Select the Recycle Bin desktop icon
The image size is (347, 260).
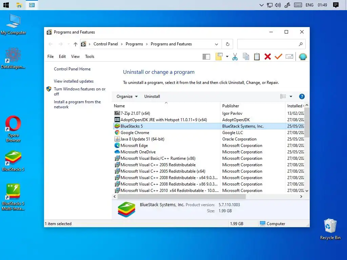(330, 229)
